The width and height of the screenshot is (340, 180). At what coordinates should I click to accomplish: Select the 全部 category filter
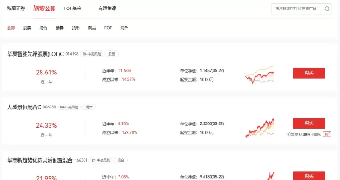[11, 28]
